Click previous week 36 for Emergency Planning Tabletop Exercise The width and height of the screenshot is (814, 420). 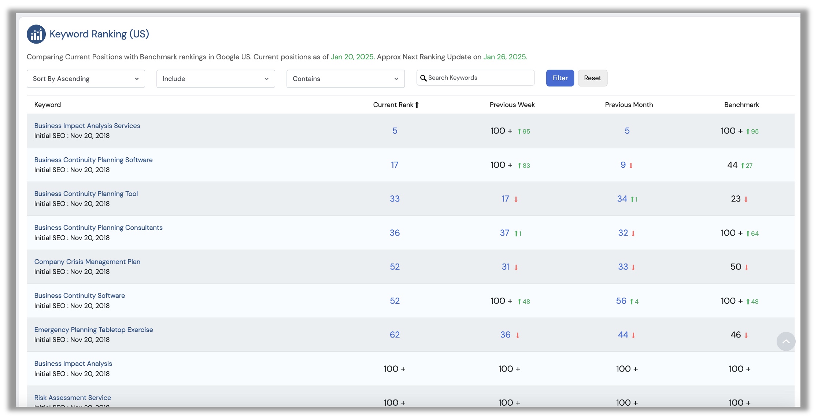tap(505, 335)
